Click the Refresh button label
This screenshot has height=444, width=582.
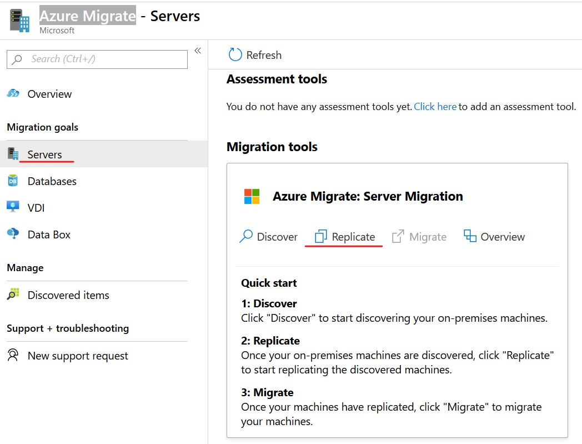[264, 56]
